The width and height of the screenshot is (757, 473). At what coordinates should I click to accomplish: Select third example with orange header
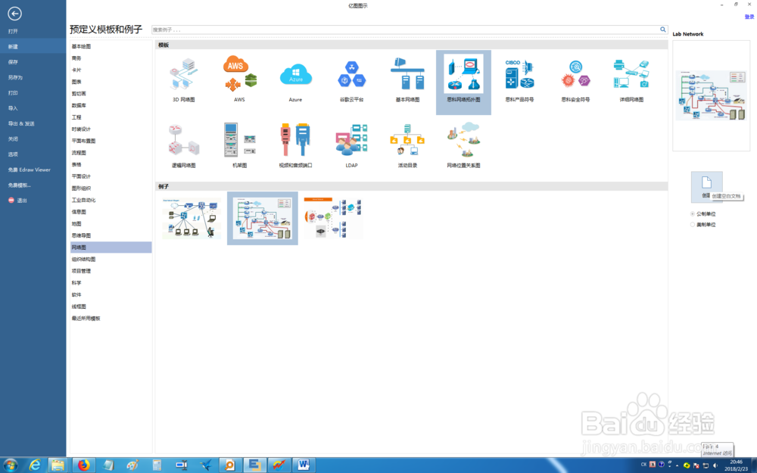pyautogui.click(x=333, y=218)
